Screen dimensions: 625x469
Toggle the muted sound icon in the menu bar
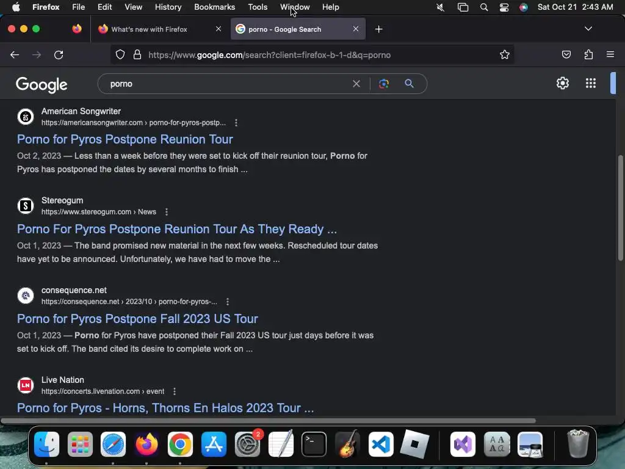(x=441, y=7)
